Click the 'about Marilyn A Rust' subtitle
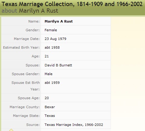 30,11
